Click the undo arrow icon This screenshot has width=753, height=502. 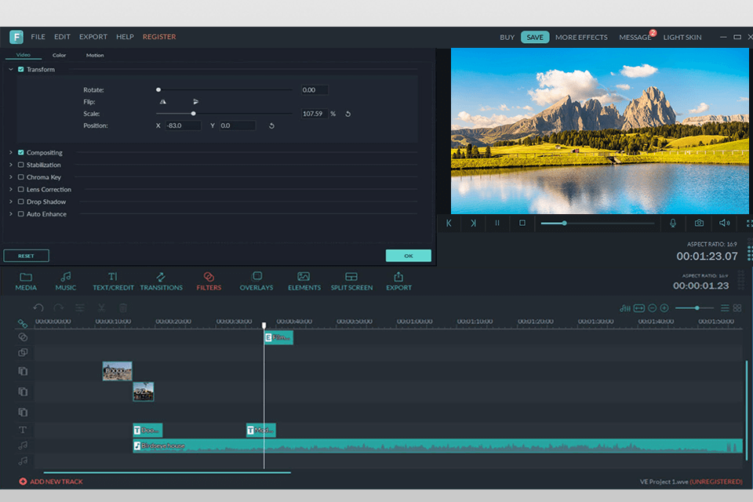(x=38, y=307)
